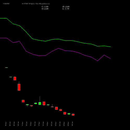The height and width of the screenshot is (130, 130).
Task: Click the 25 Jun date axis label
Action: 64,124
